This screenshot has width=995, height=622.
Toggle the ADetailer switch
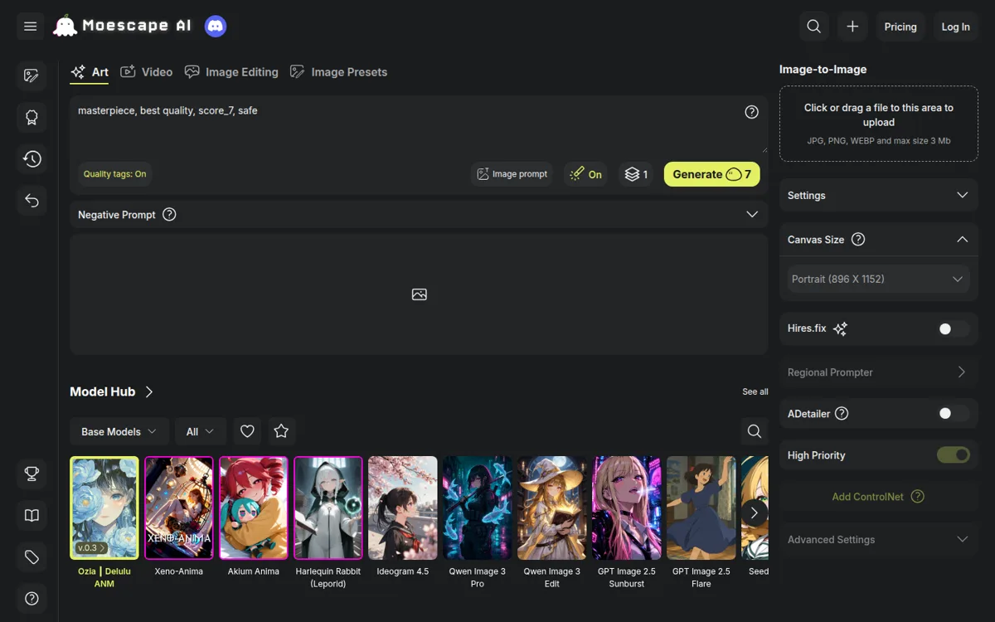pos(953,413)
